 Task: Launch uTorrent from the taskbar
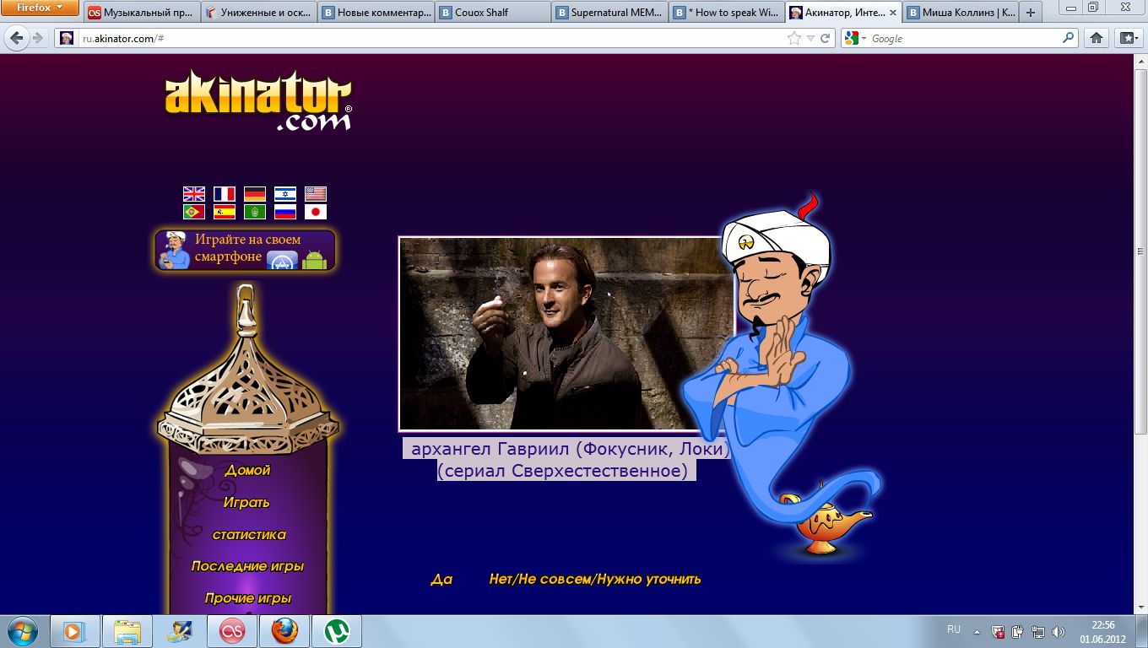(338, 631)
